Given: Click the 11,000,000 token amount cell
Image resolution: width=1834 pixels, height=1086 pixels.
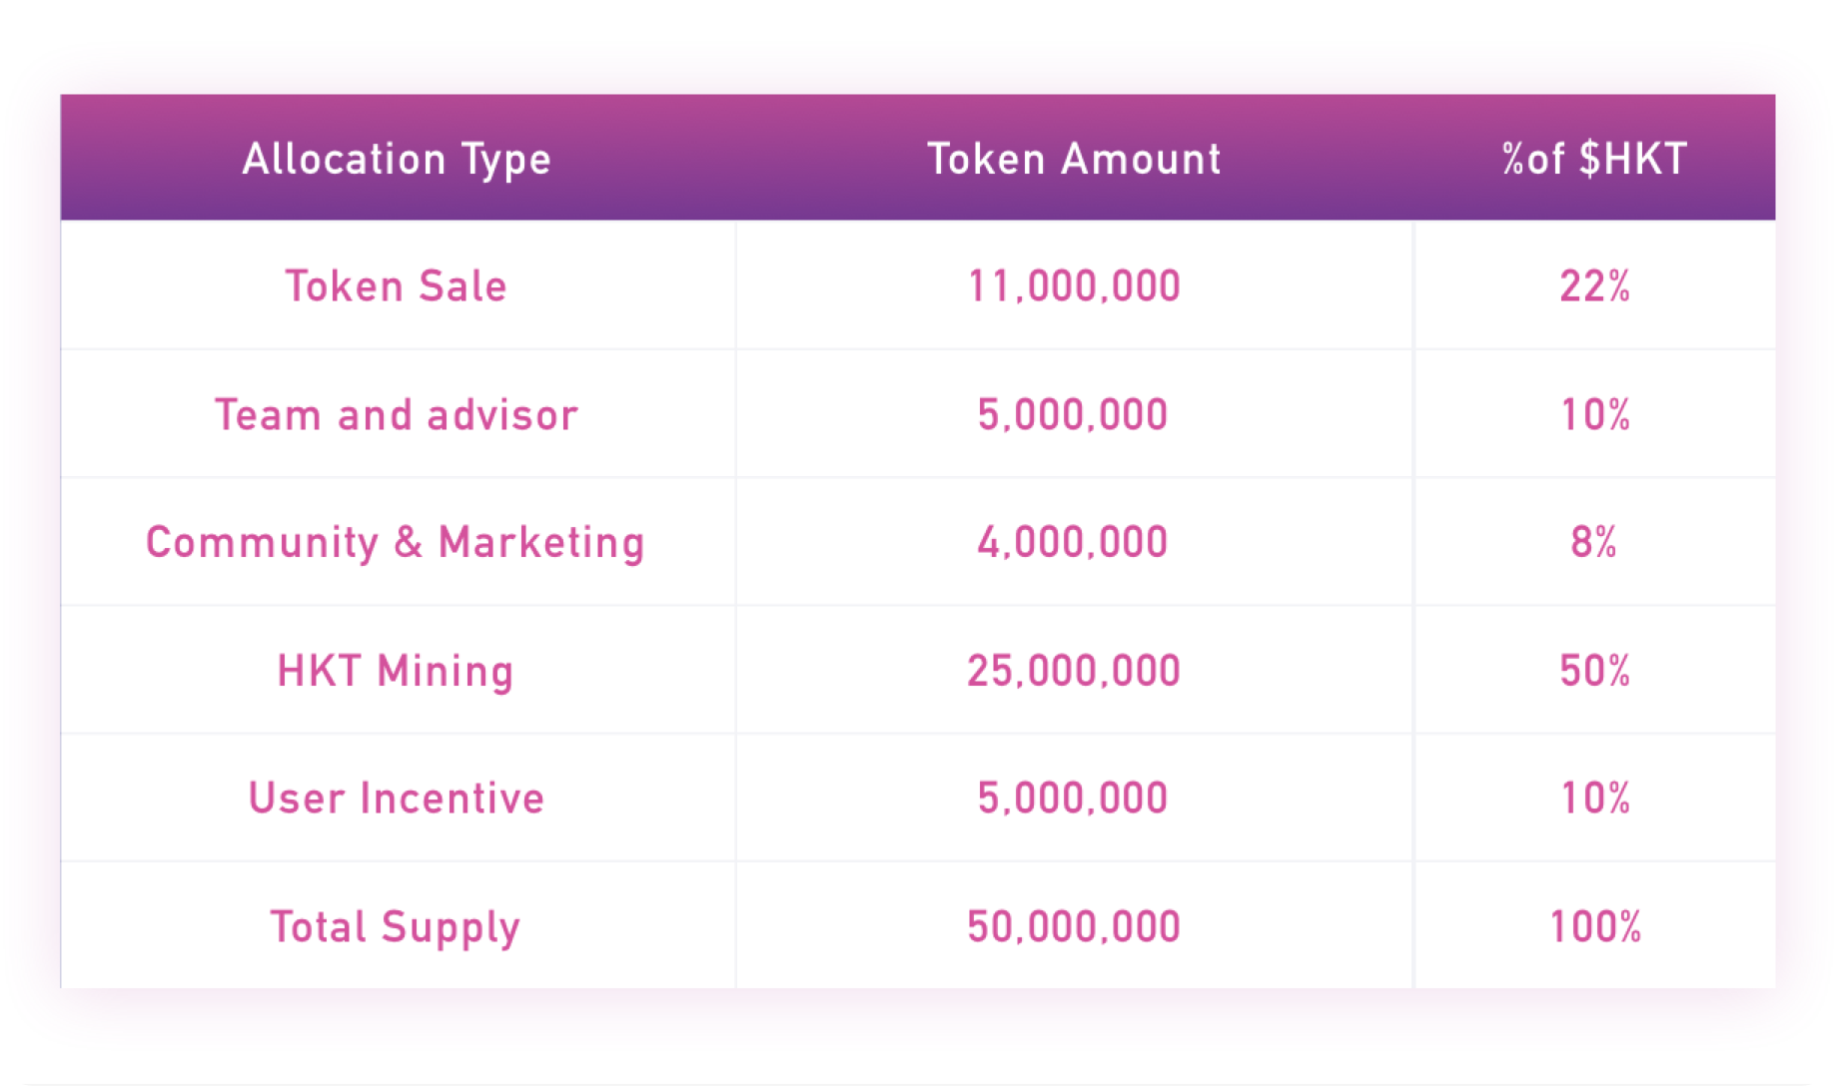Looking at the screenshot, I should pos(1074,286).
